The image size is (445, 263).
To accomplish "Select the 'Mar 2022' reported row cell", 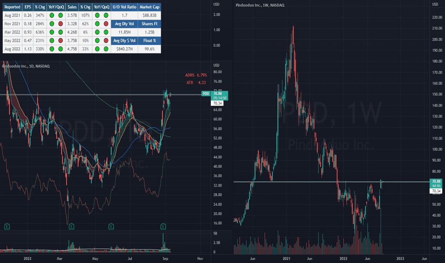I will point(12,32).
